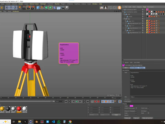Open Blender from the Windows taskbar
This screenshot has width=165, height=124.
pyautogui.click(x=36, y=122)
